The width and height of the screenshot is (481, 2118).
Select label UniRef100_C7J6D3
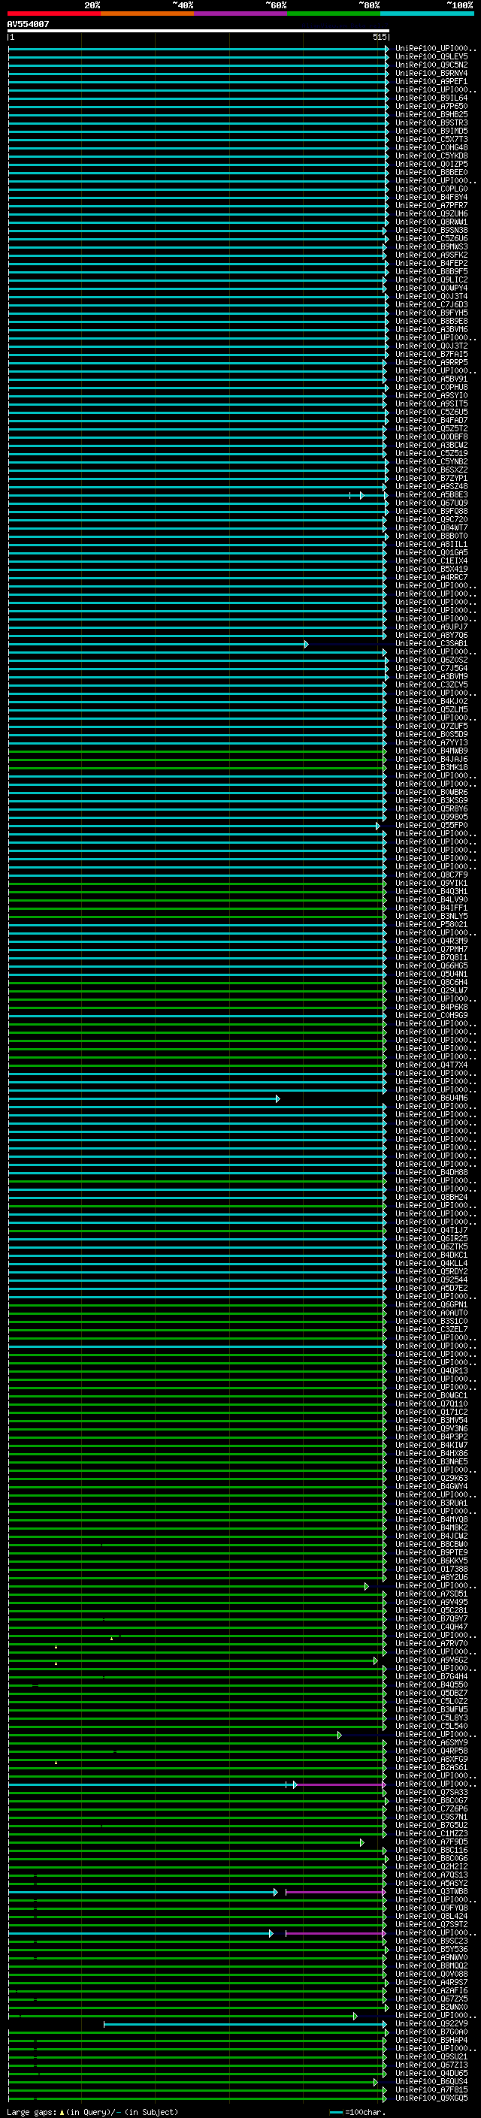coord(431,304)
